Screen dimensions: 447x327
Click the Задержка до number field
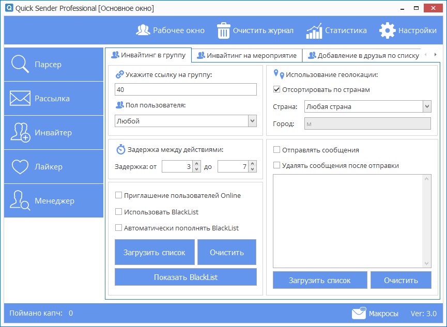(x=233, y=166)
